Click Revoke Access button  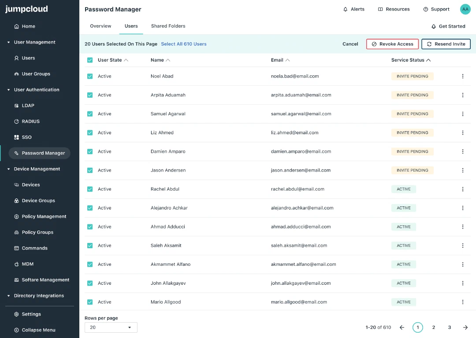click(392, 44)
